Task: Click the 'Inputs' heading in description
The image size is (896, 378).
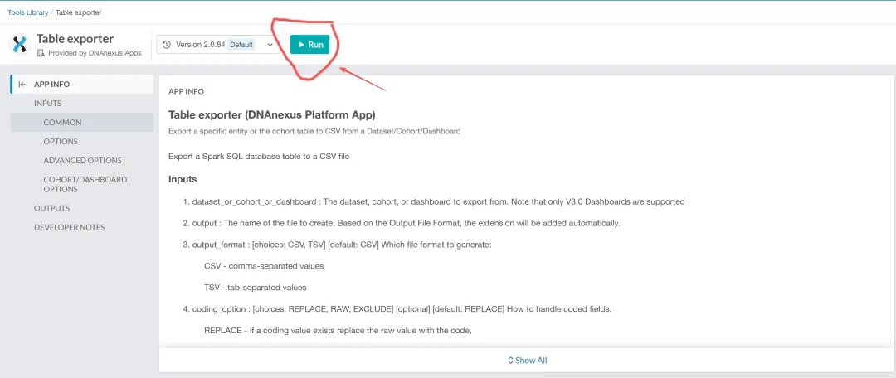Action: pos(183,179)
